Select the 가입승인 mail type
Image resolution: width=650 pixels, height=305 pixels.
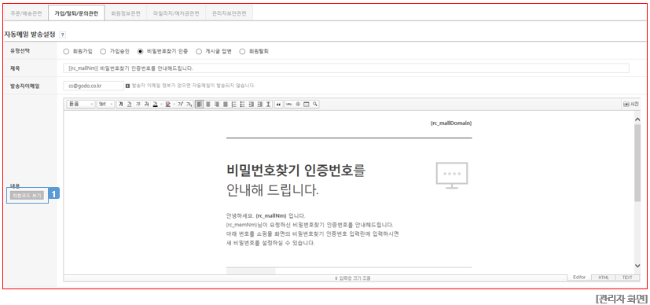(x=103, y=52)
